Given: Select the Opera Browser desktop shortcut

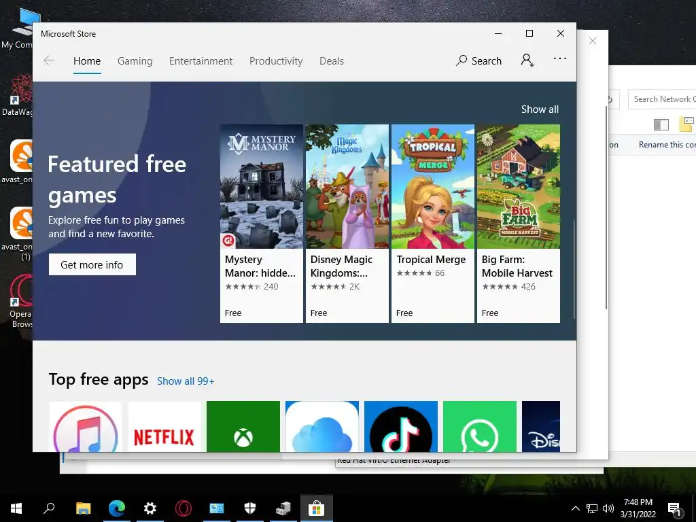Looking at the screenshot, I should (x=21, y=301).
